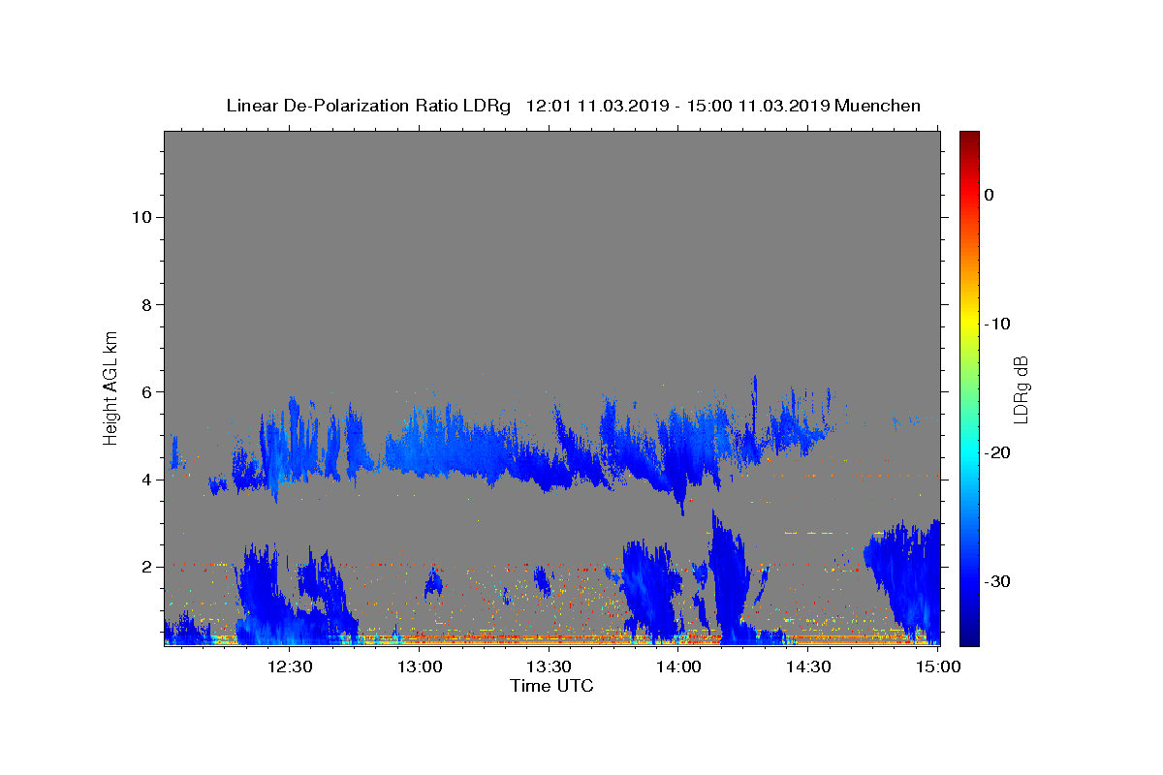Screen dimensions: 1163x775
Task: Click the colorbar value label 0
Action: [x=990, y=195]
